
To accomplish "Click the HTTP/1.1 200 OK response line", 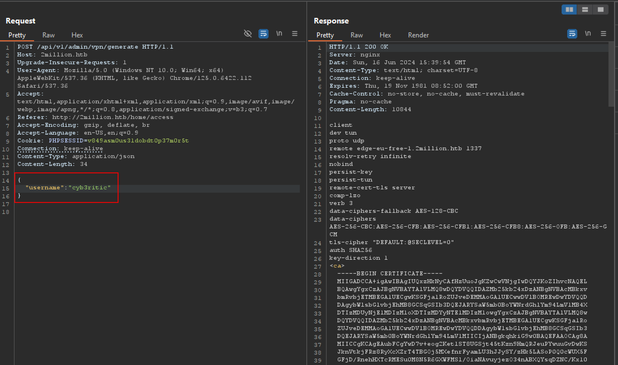I will [x=359, y=47].
